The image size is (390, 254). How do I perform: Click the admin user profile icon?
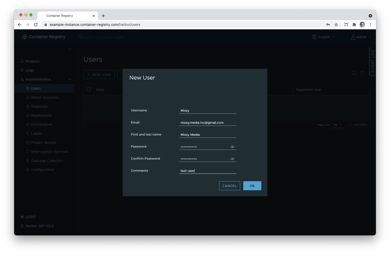pos(353,37)
